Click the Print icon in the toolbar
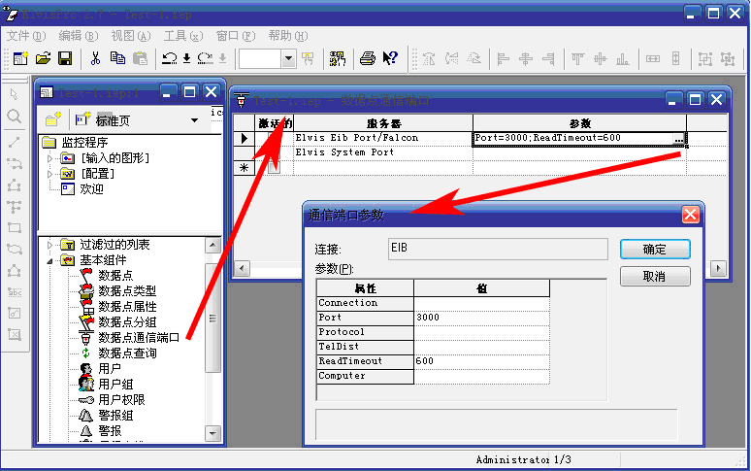This screenshot has width=751, height=471. pyautogui.click(x=368, y=58)
